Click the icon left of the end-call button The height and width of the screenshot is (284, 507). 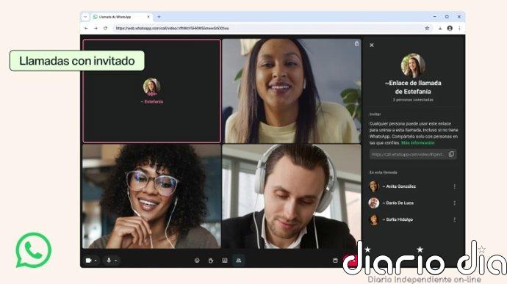pos(335,261)
